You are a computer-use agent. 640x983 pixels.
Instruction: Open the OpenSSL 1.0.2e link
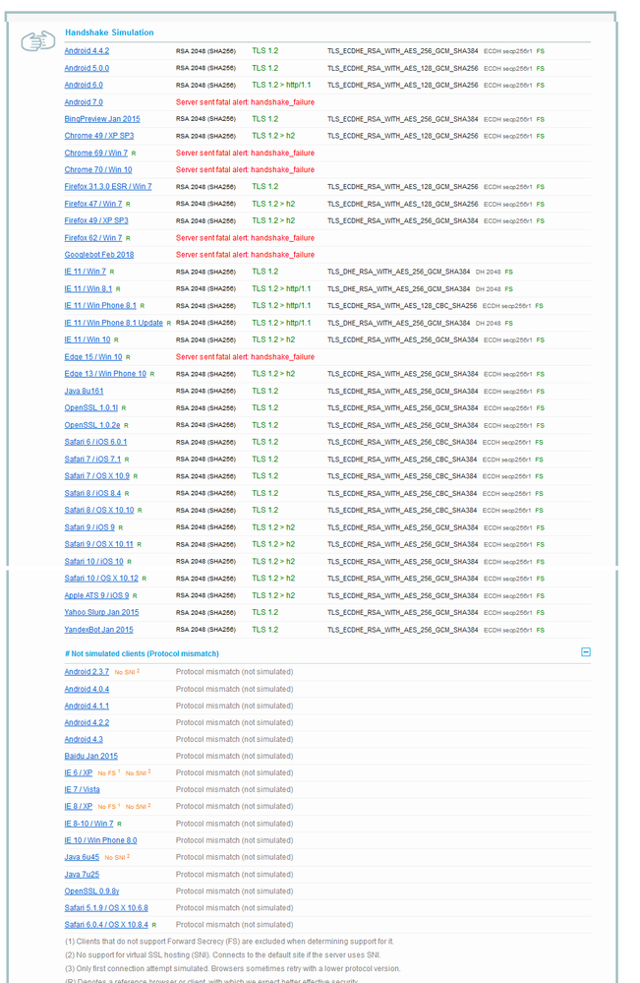pyautogui.click(x=92, y=425)
